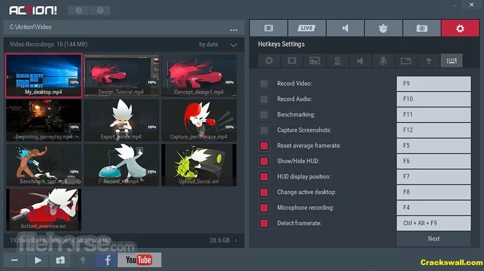484x271 pixels.
Task: Toggle Capture Screenshots hotkey checkbox
Action: (x=264, y=130)
